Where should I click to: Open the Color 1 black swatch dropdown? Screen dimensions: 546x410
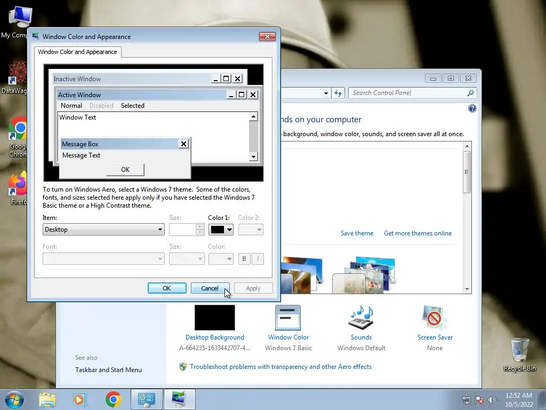[221, 230]
